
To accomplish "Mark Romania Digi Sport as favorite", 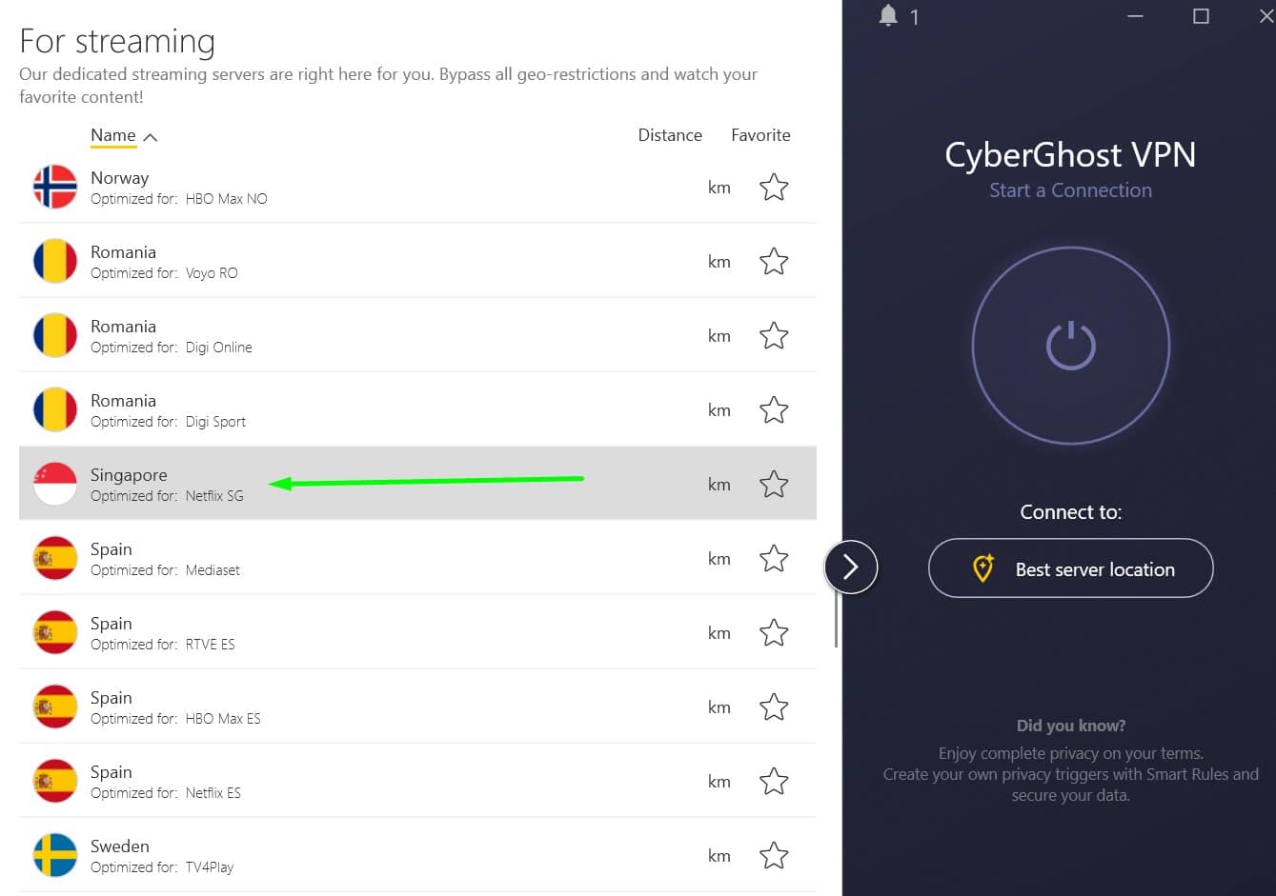I will click(x=774, y=409).
